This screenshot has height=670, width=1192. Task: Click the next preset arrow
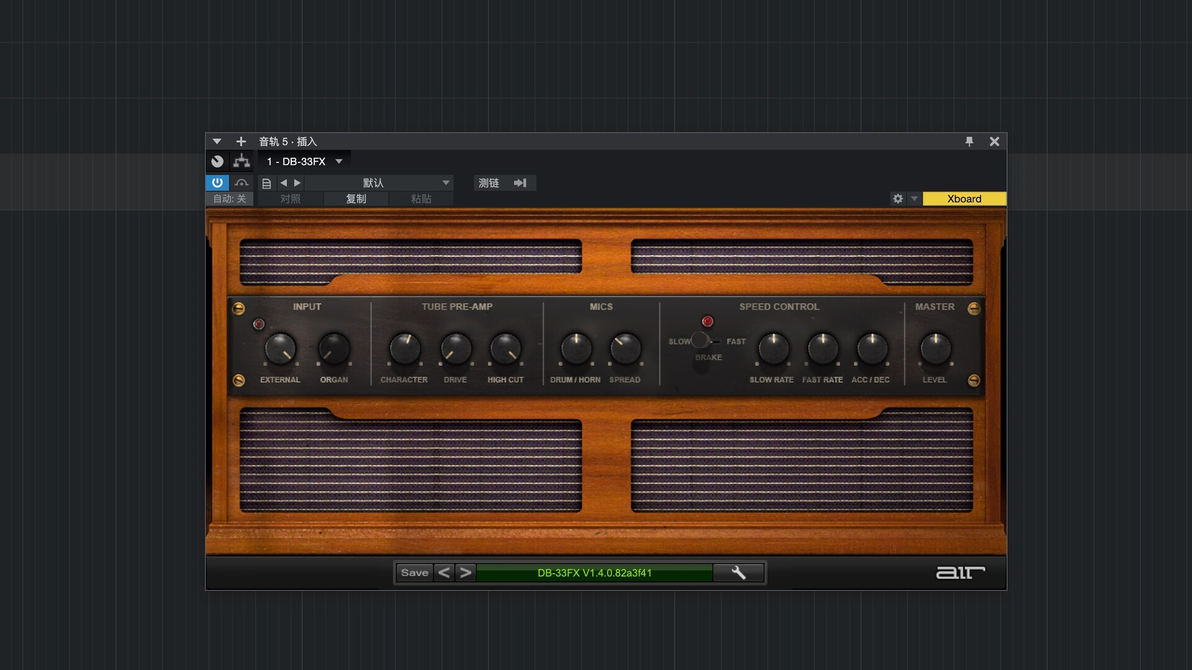click(x=297, y=182)
